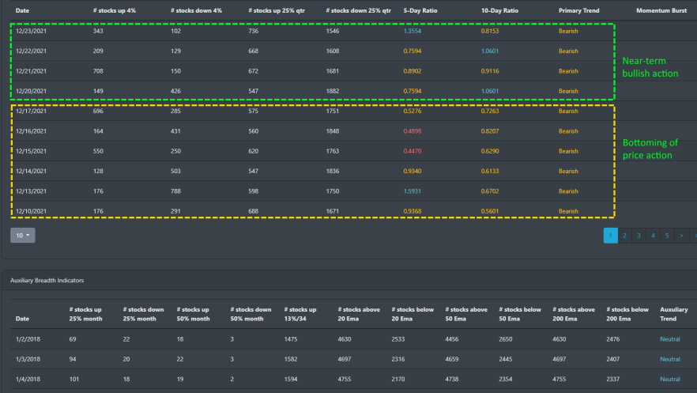The width and height of the screenshot is (697, 393).
Task: Click the Date header in Auxiliary table
Action: coord(22,319)
